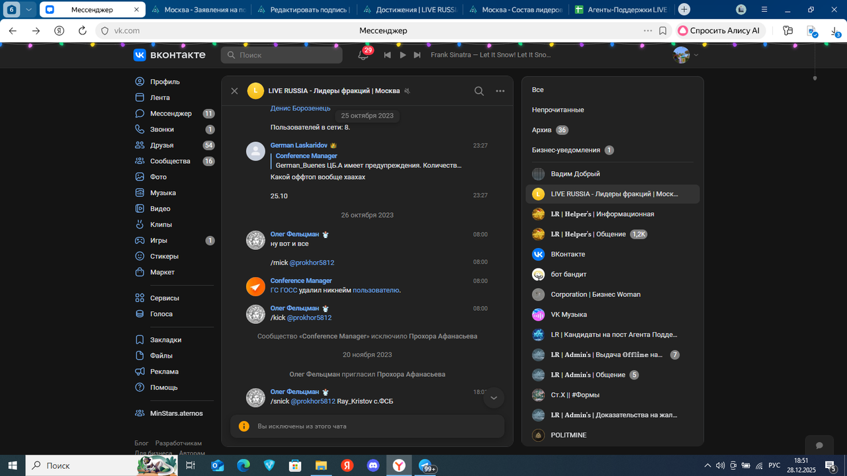Click the Реклама sidebar icon
Screen dimensions: 847x476
pos(140,372)
